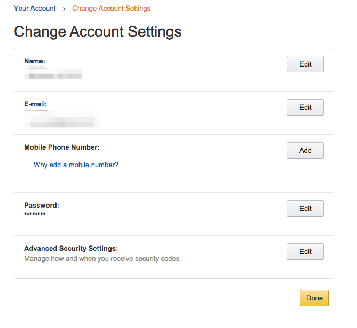This screenshot has height=328, width=357.
Task: Click the blurred e-mail address value
Action: click(62, 120)
